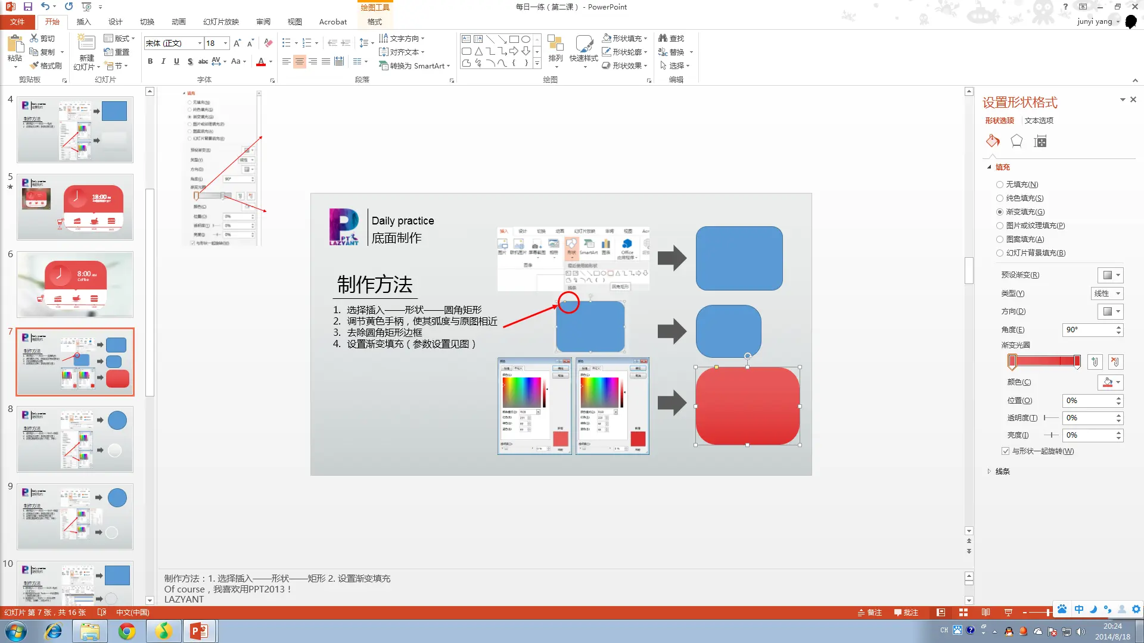Click the font color icon
The height and width of the screenshot is (643, 1144).
(x=260, y=61)
